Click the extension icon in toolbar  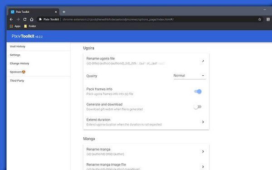268,19
